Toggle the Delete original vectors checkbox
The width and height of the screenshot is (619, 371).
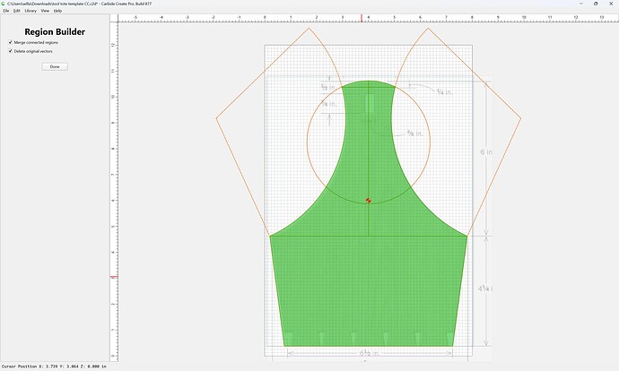pos(11,51)
